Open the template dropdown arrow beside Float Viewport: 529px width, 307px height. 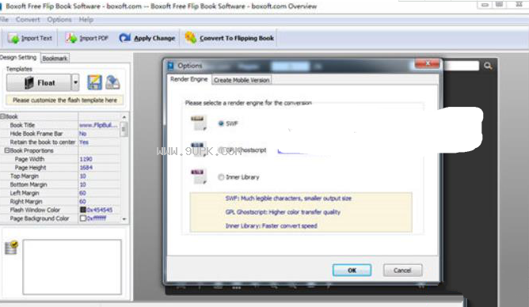(75, 82)
